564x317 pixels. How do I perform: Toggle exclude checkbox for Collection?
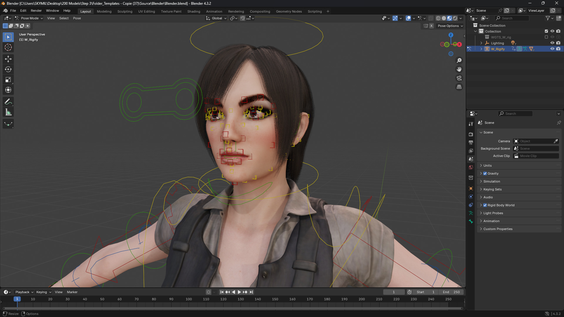pos(546,31)
